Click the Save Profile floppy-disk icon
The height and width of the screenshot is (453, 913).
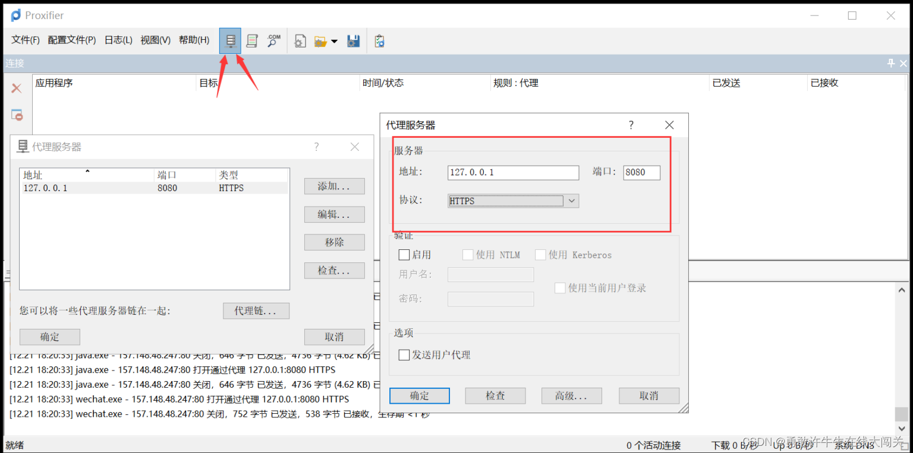(354, 41)
